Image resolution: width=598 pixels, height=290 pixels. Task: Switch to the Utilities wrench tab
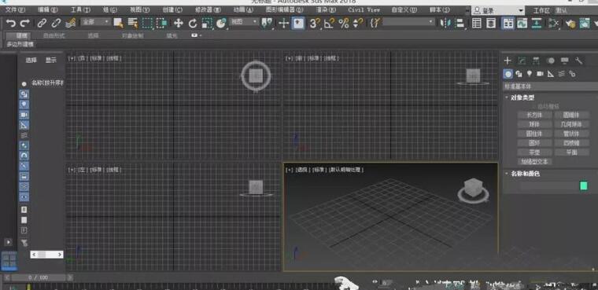click(x=578, y=61)
